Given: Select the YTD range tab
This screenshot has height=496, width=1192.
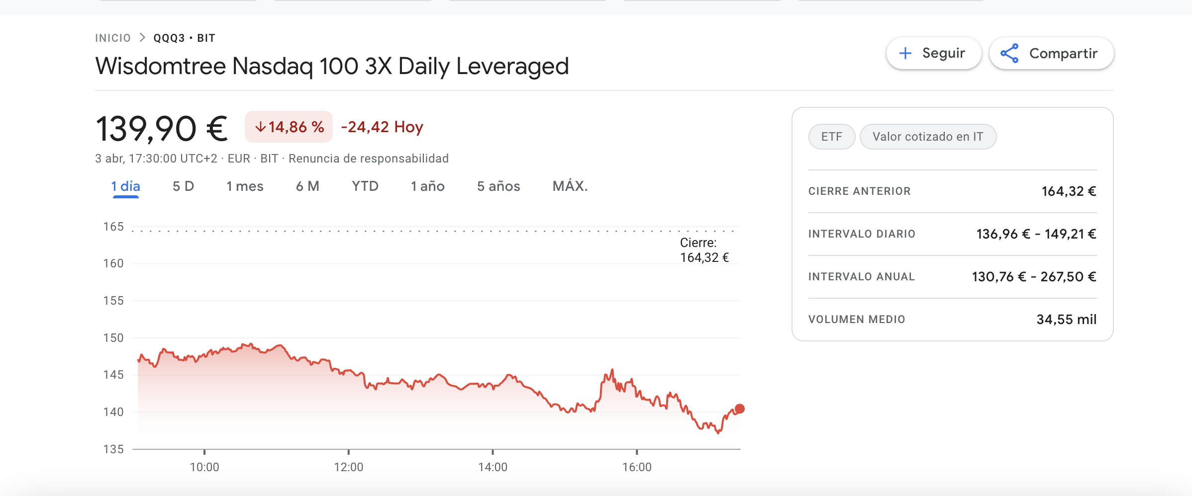Looking at the screenshot, I should [x=365, y=186].
